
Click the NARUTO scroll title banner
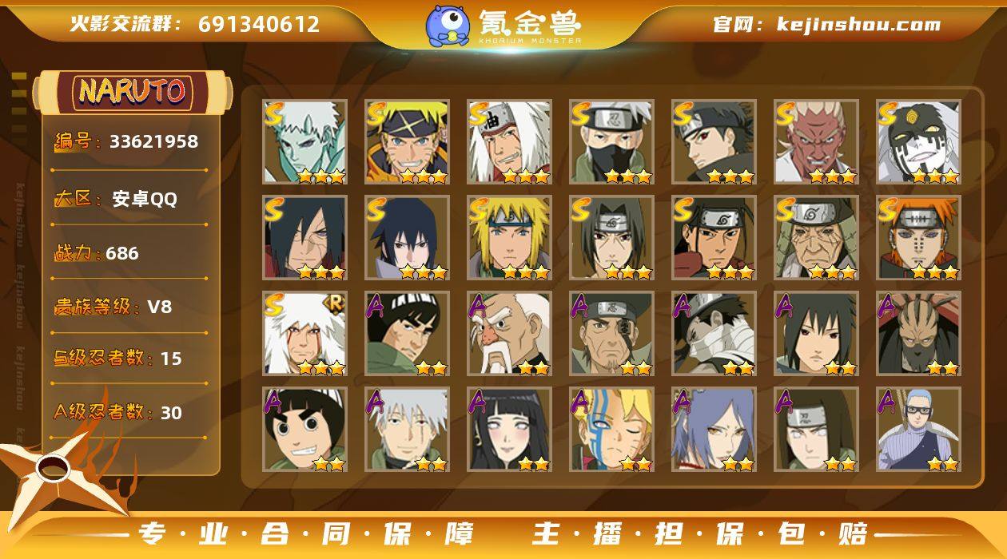[133, 92]
